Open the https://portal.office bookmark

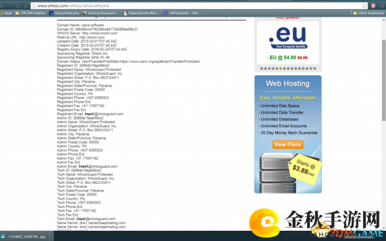[141, 13]
